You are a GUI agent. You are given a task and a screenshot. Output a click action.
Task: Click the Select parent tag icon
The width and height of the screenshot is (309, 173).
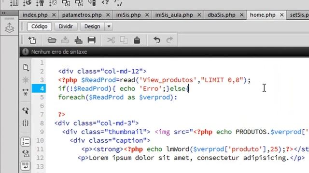point(26,111)
